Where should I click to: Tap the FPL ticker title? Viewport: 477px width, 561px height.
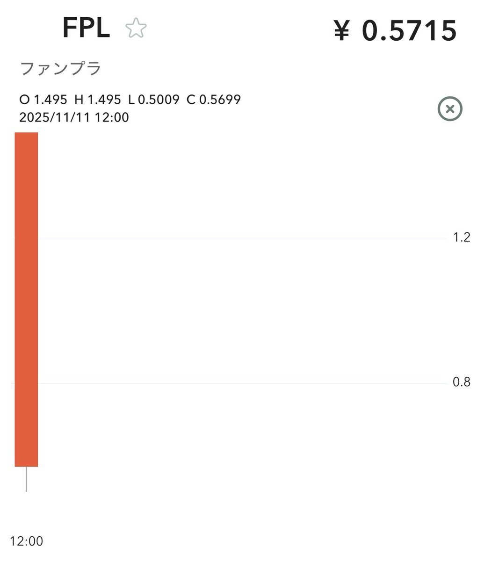tap(86, 29)
